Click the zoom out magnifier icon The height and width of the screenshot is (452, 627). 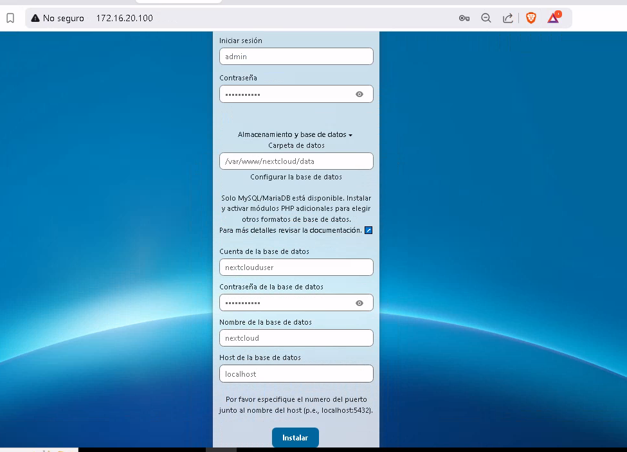click(x=486, y=18)
